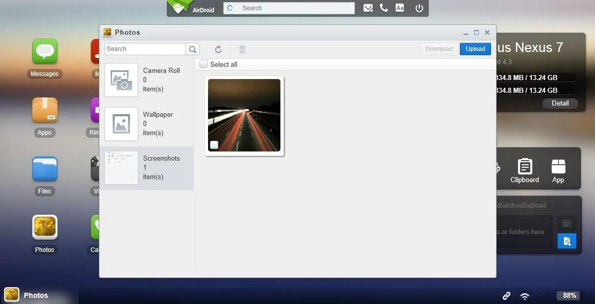The height and width of the screenshot is (304, 595).
Task: Click the 88% battery indicator
Action: point(569,296)
